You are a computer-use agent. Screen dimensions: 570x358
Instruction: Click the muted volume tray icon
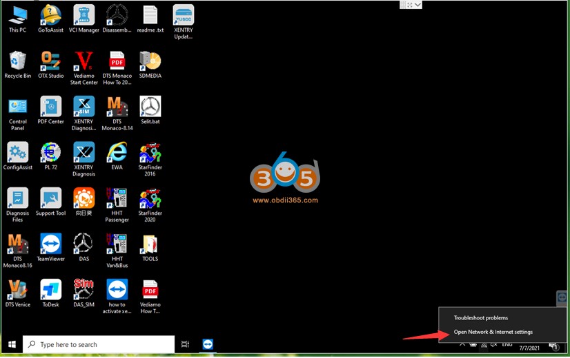point(493,345)
